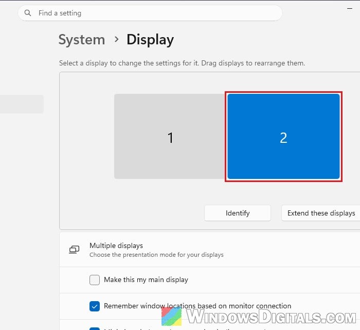Focus the Find a setting field
This screenshot has width=360, height=330.
150,13
